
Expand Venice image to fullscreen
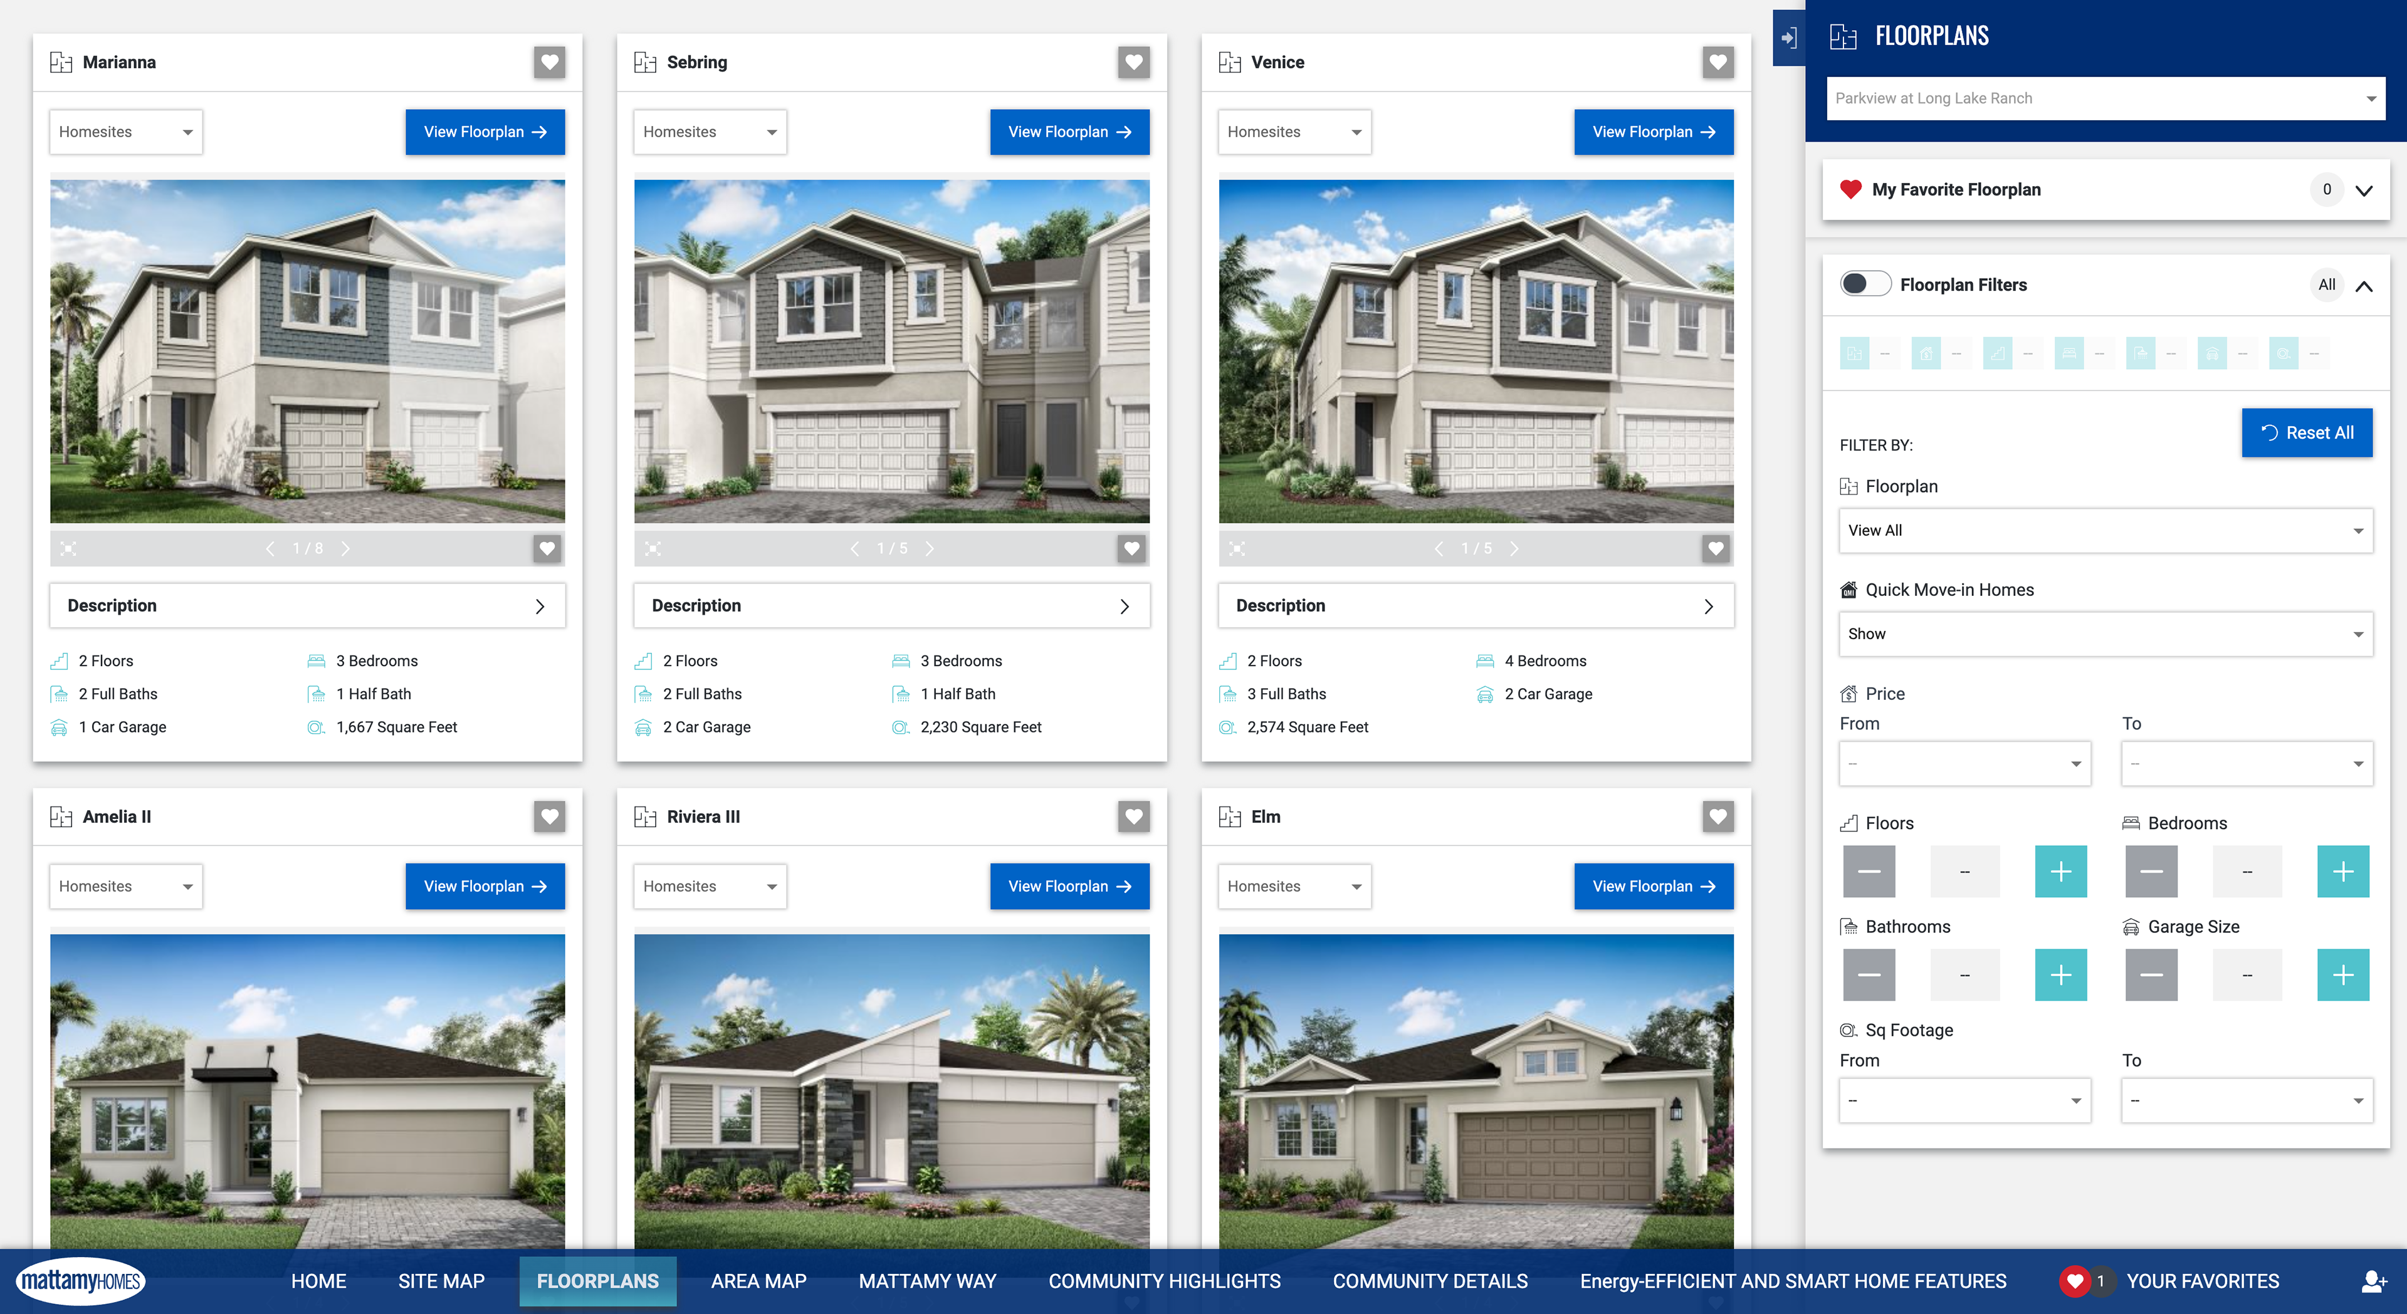coord(1237,549)
